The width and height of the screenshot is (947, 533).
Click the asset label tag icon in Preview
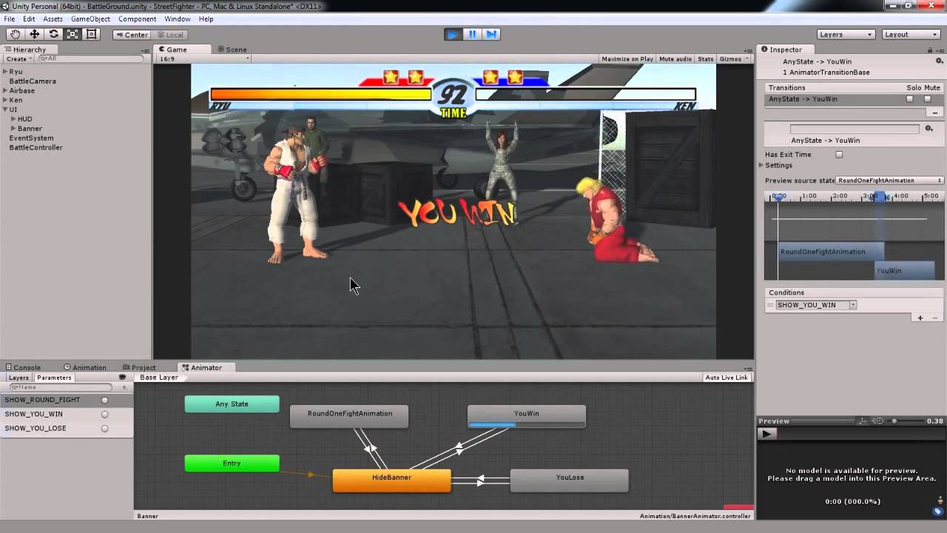(937, 511)
